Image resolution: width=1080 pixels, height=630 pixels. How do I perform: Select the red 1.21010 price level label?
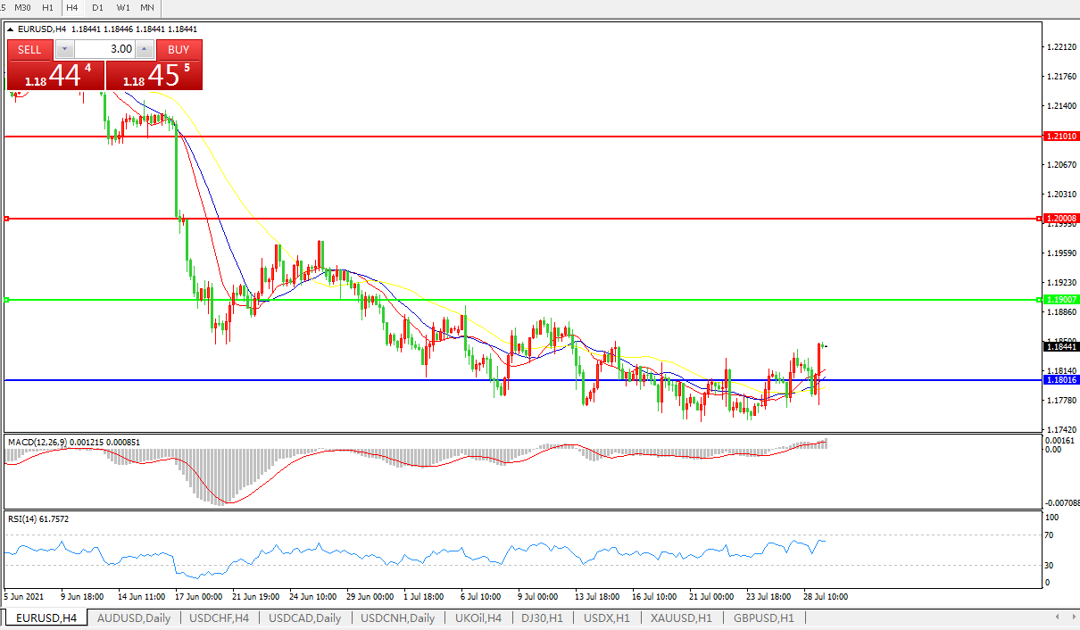[x=1060, y=137]
